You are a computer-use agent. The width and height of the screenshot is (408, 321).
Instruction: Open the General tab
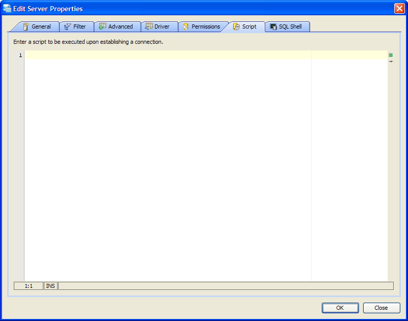point(37,26)
